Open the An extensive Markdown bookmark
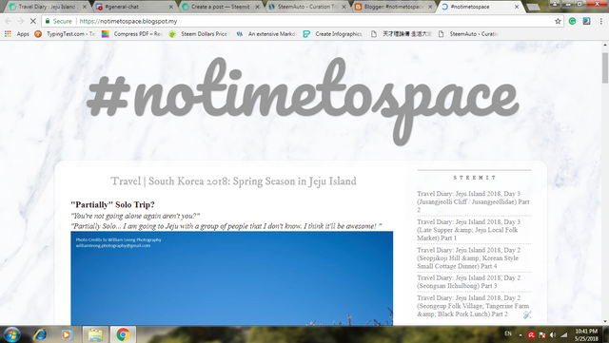The height and width of the screenshot is (343, 609). tap(266, 34)
